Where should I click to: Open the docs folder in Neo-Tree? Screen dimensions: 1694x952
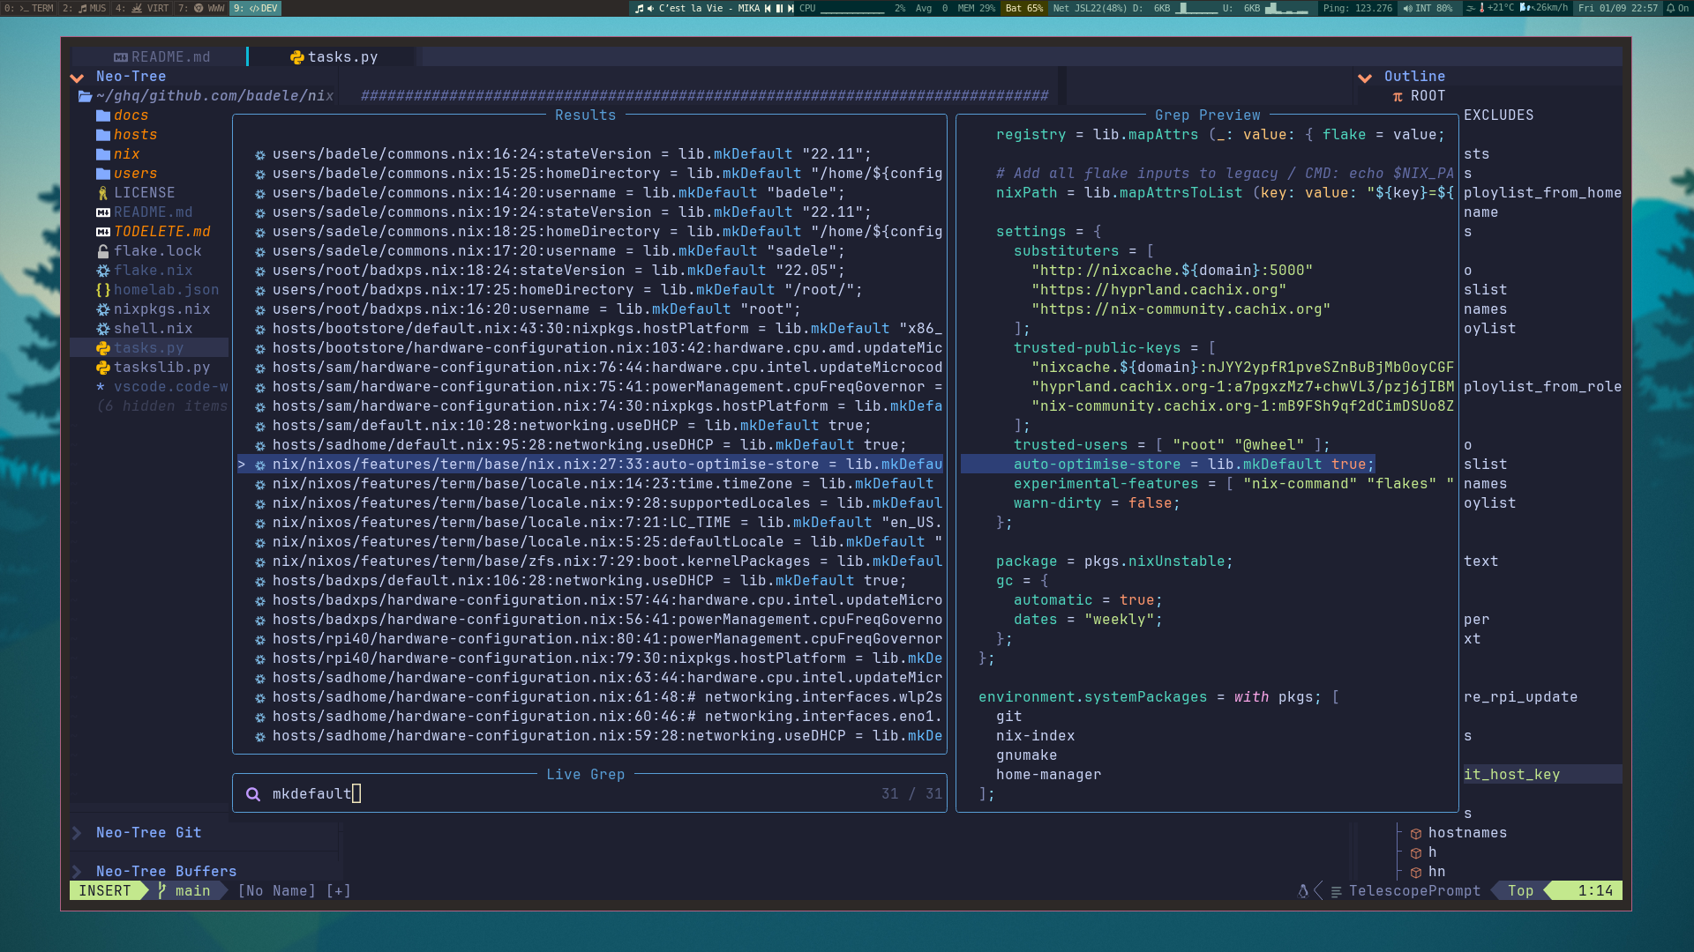coord(130,115)
